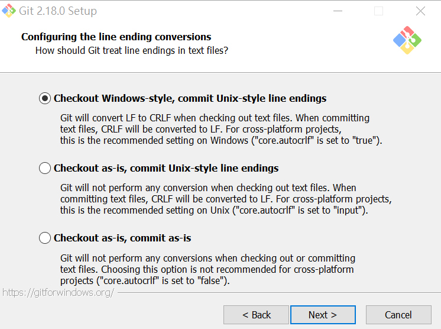Open the gitforwindows.org link

[57, 292]
